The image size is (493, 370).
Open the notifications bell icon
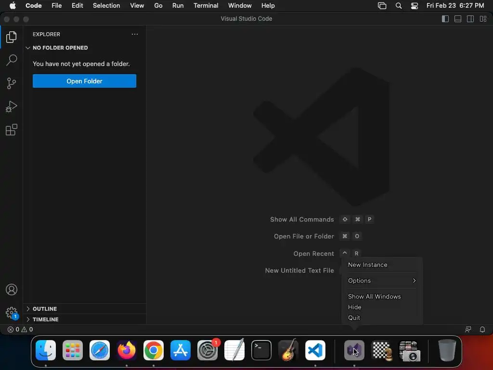(x=482, y=330)
